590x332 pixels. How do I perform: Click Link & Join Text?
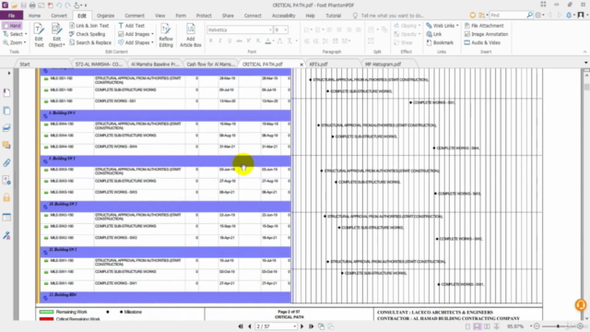pos(89,26)
